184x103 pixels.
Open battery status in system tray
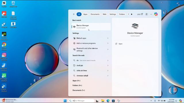[x=165, y=101]
